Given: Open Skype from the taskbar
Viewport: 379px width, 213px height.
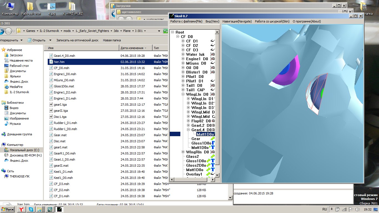Looking at the screenshot, I should pyautogui.click(x=31, y=209).
